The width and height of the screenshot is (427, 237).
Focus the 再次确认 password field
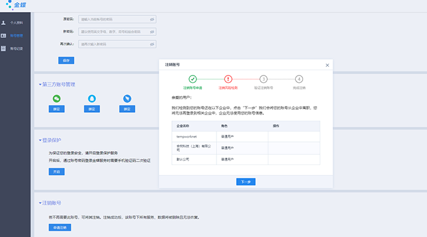(x=117, y=44)
